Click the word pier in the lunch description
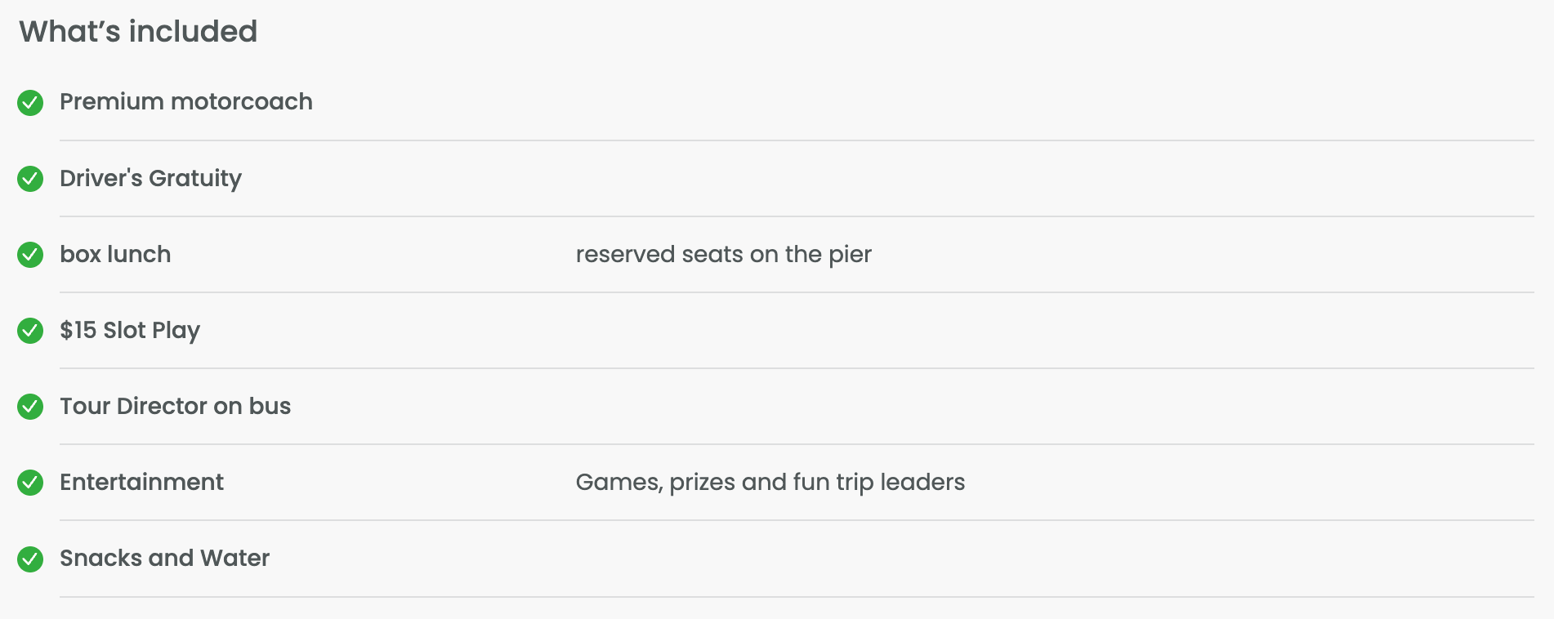This screenshot has width=1554, height=619. (851, 256)
